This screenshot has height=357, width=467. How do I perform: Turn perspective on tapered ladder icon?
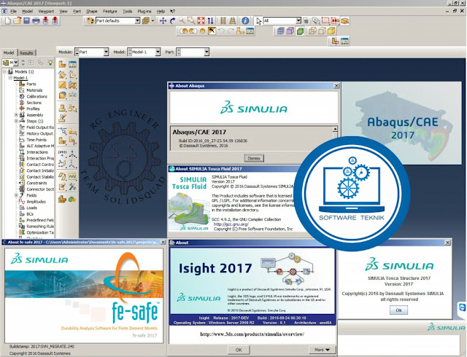pyautogui.click(x=233, y=21)
